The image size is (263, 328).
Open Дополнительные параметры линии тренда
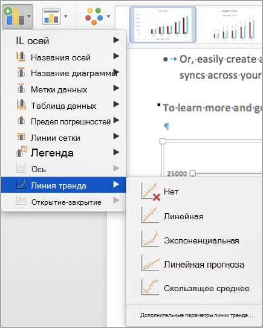[x=196, y=315]
